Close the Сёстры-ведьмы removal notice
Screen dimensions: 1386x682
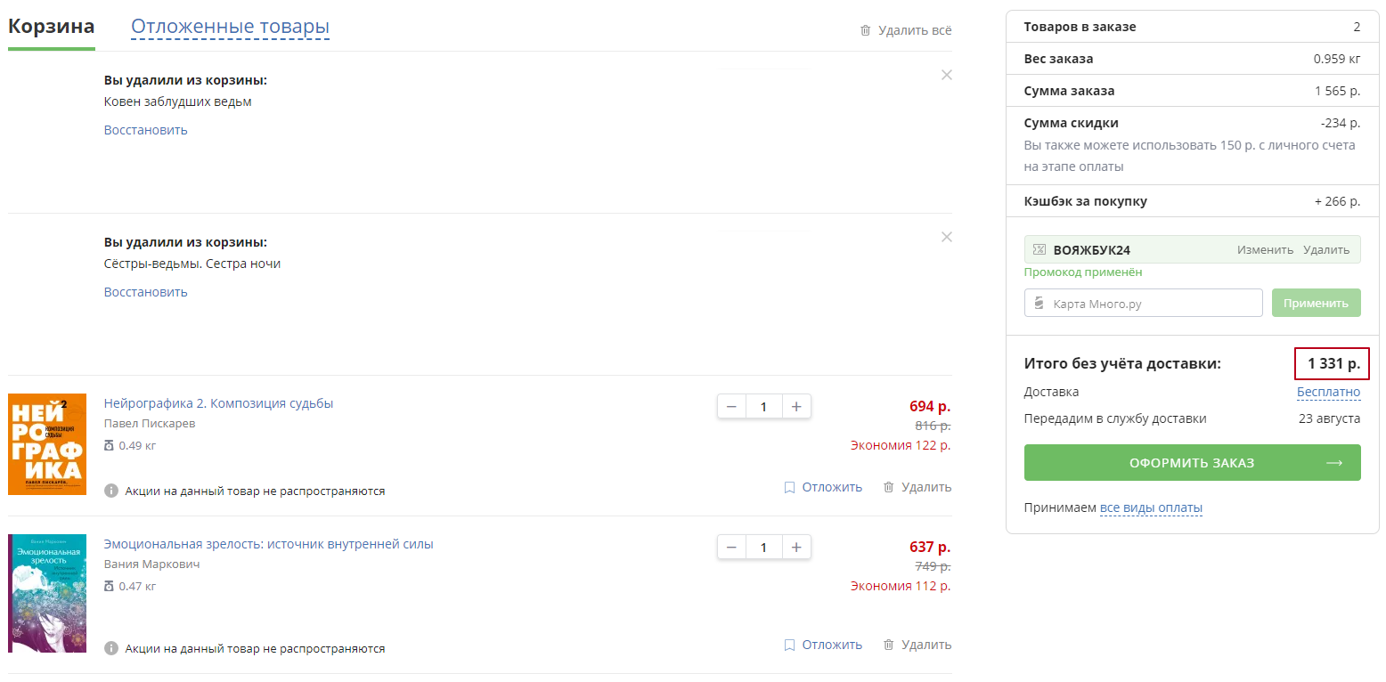(x=947, y=237)
